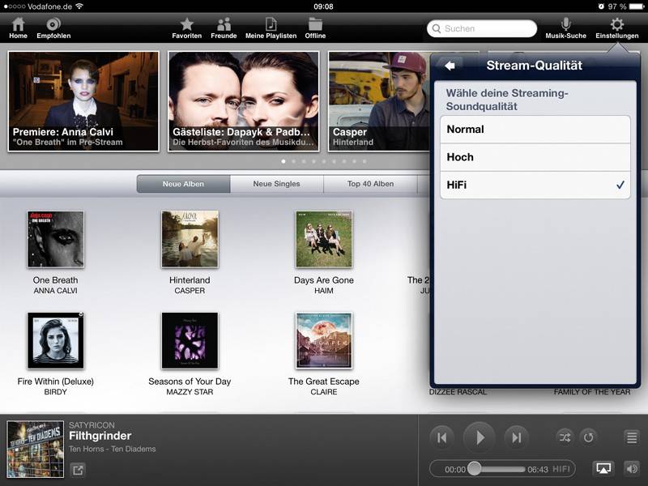Click the Wi-Fi status icon
Viewport: 648px width, 486px height.
point(79,6)
